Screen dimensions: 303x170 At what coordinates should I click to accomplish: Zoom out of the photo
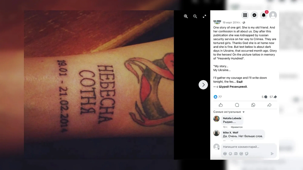click(x=195, y=16)
